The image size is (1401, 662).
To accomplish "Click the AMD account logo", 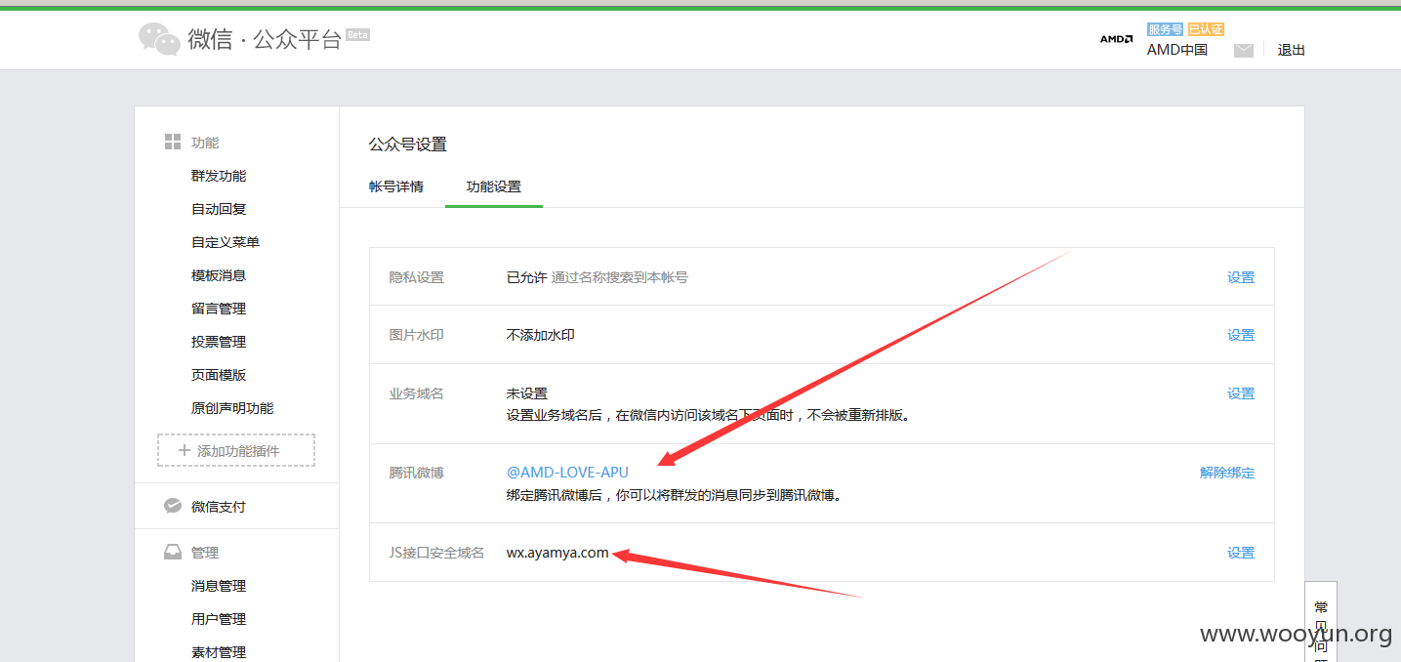I will click(1116, 39).
